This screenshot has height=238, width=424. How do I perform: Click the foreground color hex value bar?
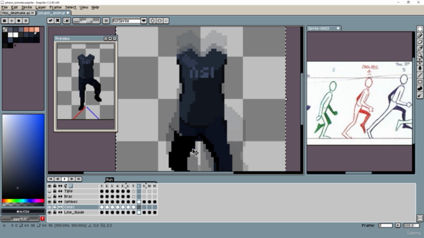pyautogui.click(x=23, y=212)
